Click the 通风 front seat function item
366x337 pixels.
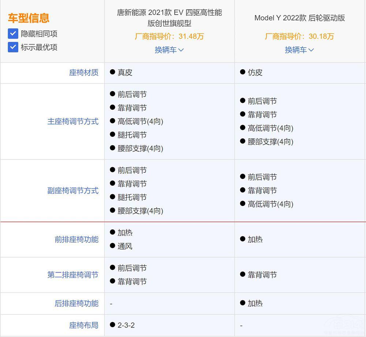tap(125, 246)
